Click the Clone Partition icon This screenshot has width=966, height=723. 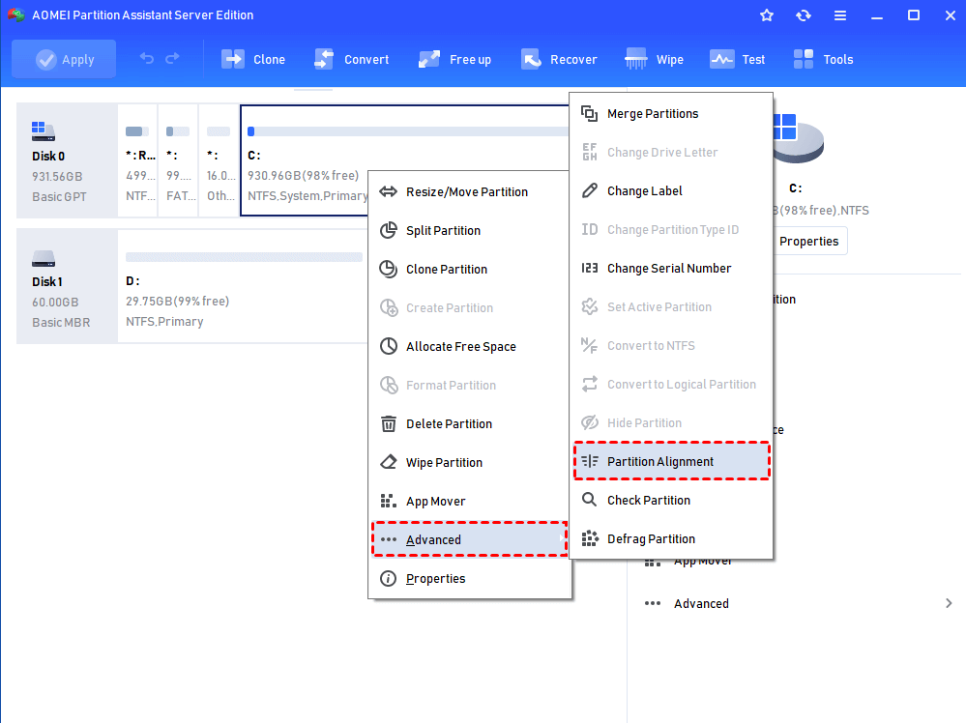click(x=388, y=269)
